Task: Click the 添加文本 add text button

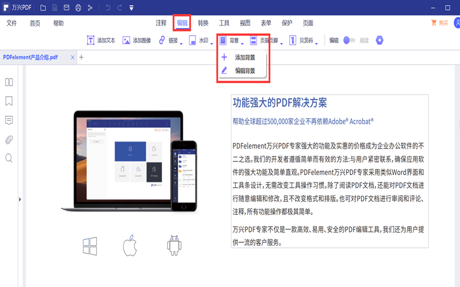Action: (x=101, y=40)
